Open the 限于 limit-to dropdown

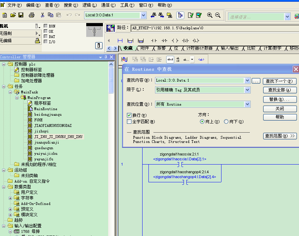point(247,90)
